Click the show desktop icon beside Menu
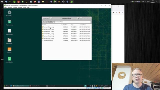The width and height of the screenshot is (160, 90). [11, 86]
